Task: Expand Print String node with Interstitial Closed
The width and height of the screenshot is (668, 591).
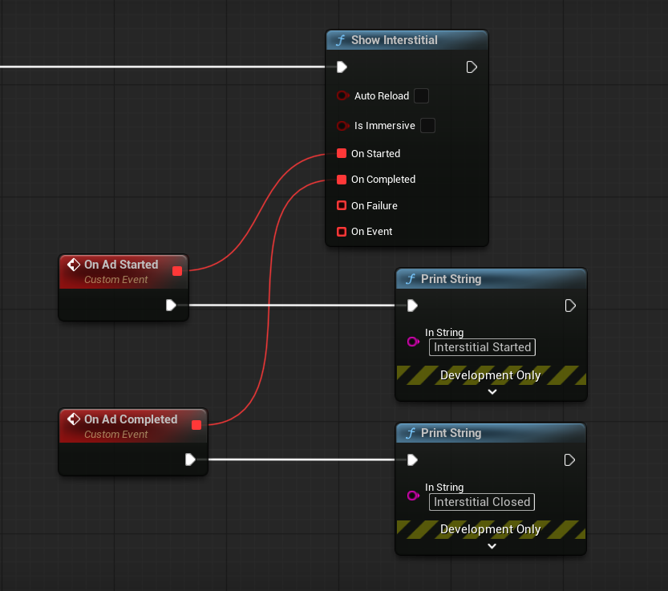Action: (492, 546)
